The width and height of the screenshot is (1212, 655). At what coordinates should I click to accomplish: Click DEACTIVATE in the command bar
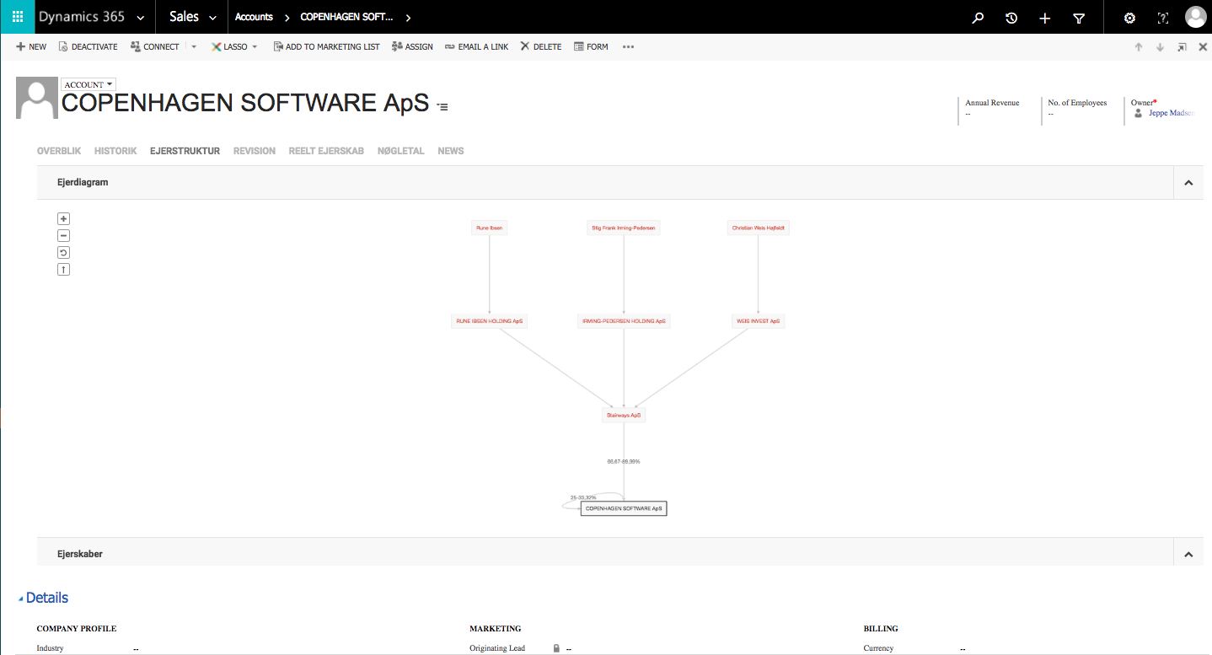point(88,47)
